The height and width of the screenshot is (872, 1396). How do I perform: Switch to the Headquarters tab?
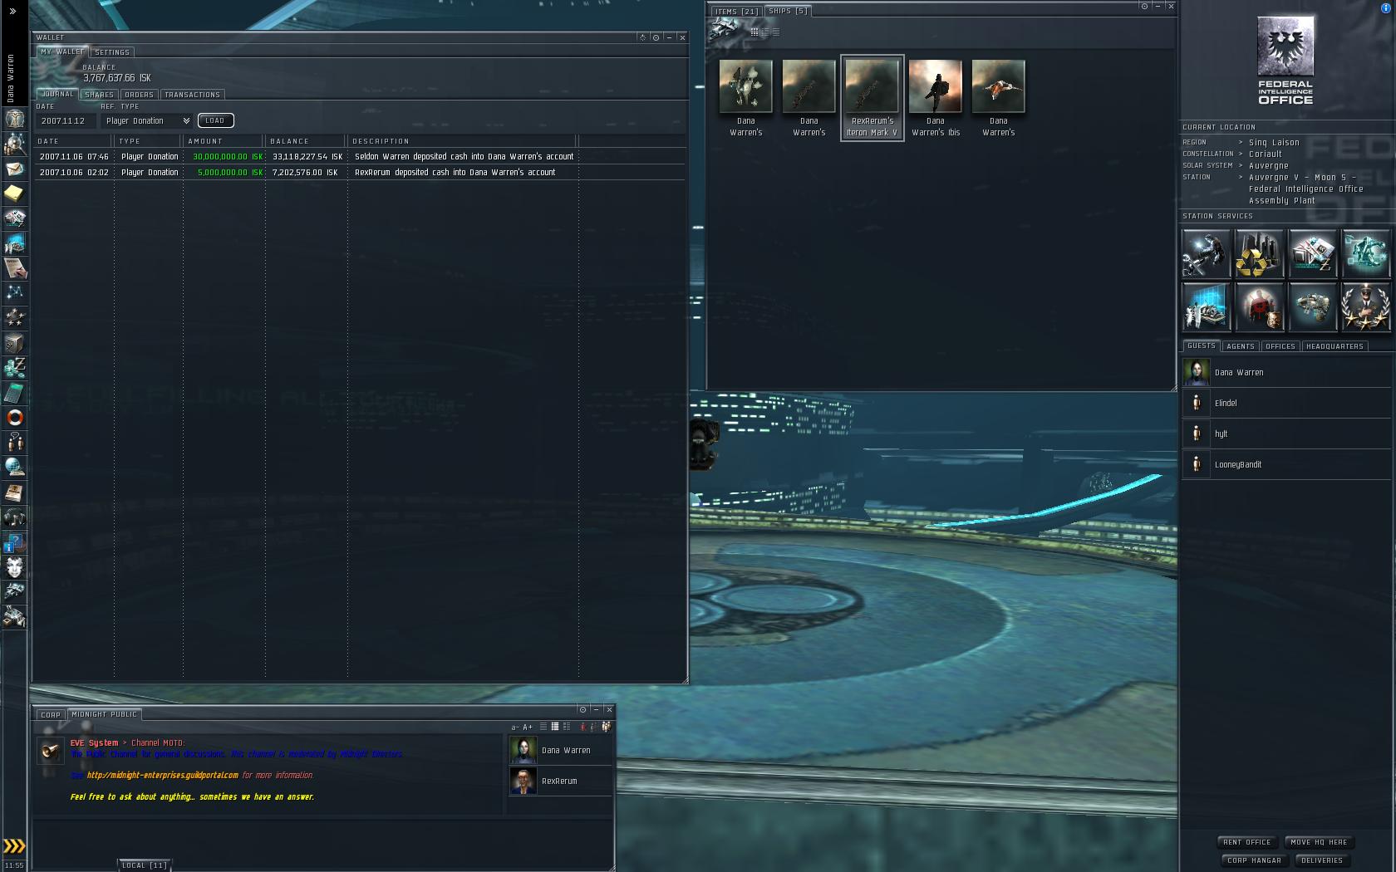[x=1335, y=346]
